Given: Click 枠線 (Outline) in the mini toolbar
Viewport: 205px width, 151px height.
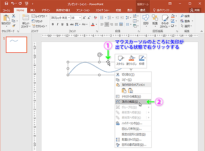Looking at the screenshot, I should tap(142, 60).
